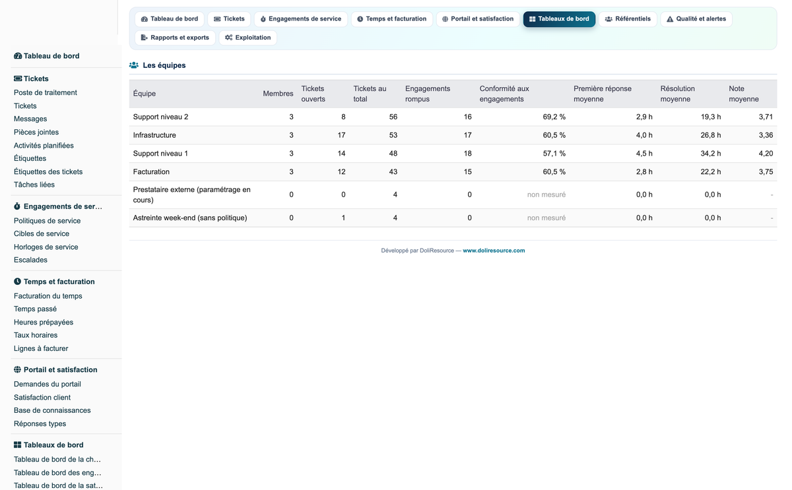Click the Conformité aux engagements column header

pos(504,94)
